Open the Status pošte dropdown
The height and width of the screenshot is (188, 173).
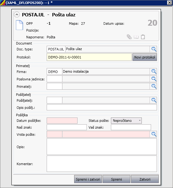[x=126, y=121]
